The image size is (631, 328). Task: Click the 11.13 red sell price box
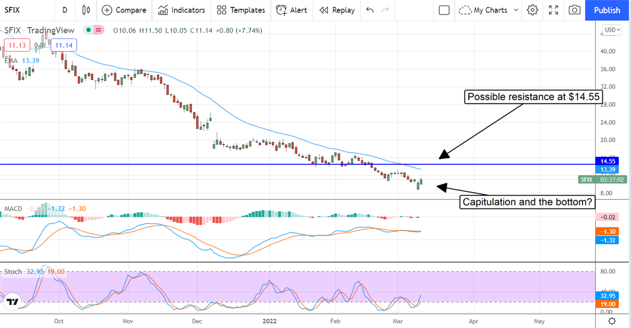pyautogui.click(x=16, y=46)
